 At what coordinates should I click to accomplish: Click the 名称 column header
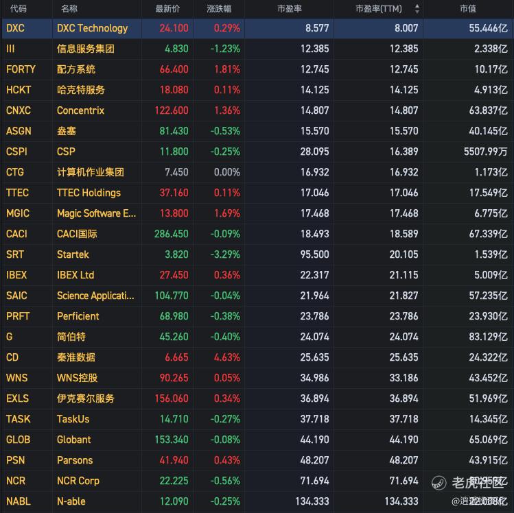pyautogui.click(x=69, y=8)
